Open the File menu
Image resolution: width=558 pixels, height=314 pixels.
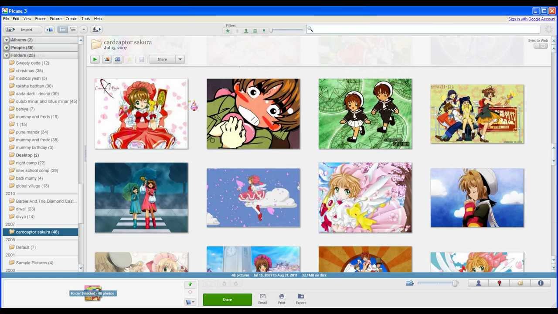pos(6,19)
